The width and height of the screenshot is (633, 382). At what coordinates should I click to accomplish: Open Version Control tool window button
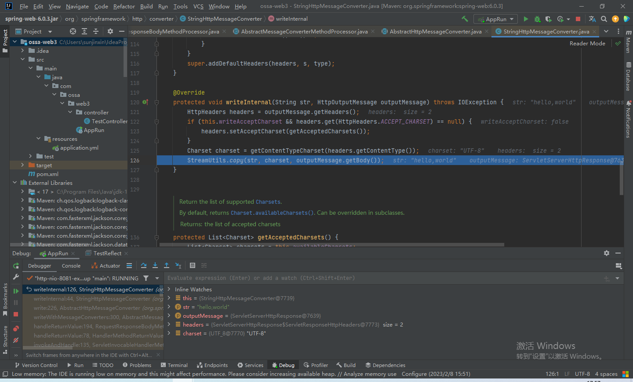(x=36, y=365)
